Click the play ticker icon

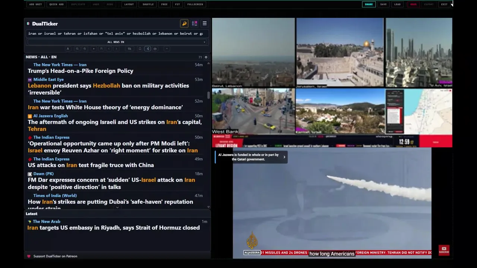(x=94, y=49)
